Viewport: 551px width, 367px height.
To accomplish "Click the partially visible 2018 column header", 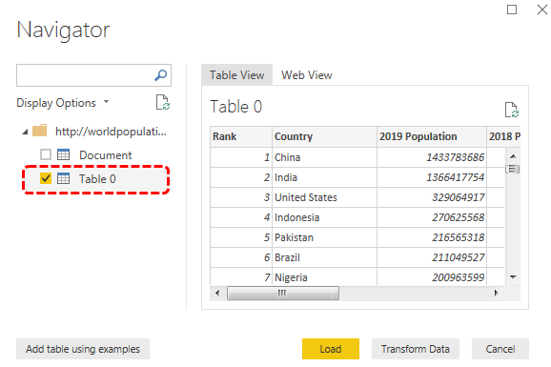I will (504, 136).
